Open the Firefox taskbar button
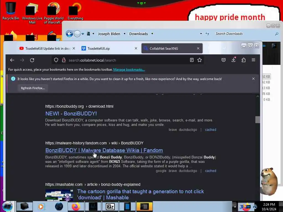Image resolution: width=283 pixels, height=212 pixels. 76,206
